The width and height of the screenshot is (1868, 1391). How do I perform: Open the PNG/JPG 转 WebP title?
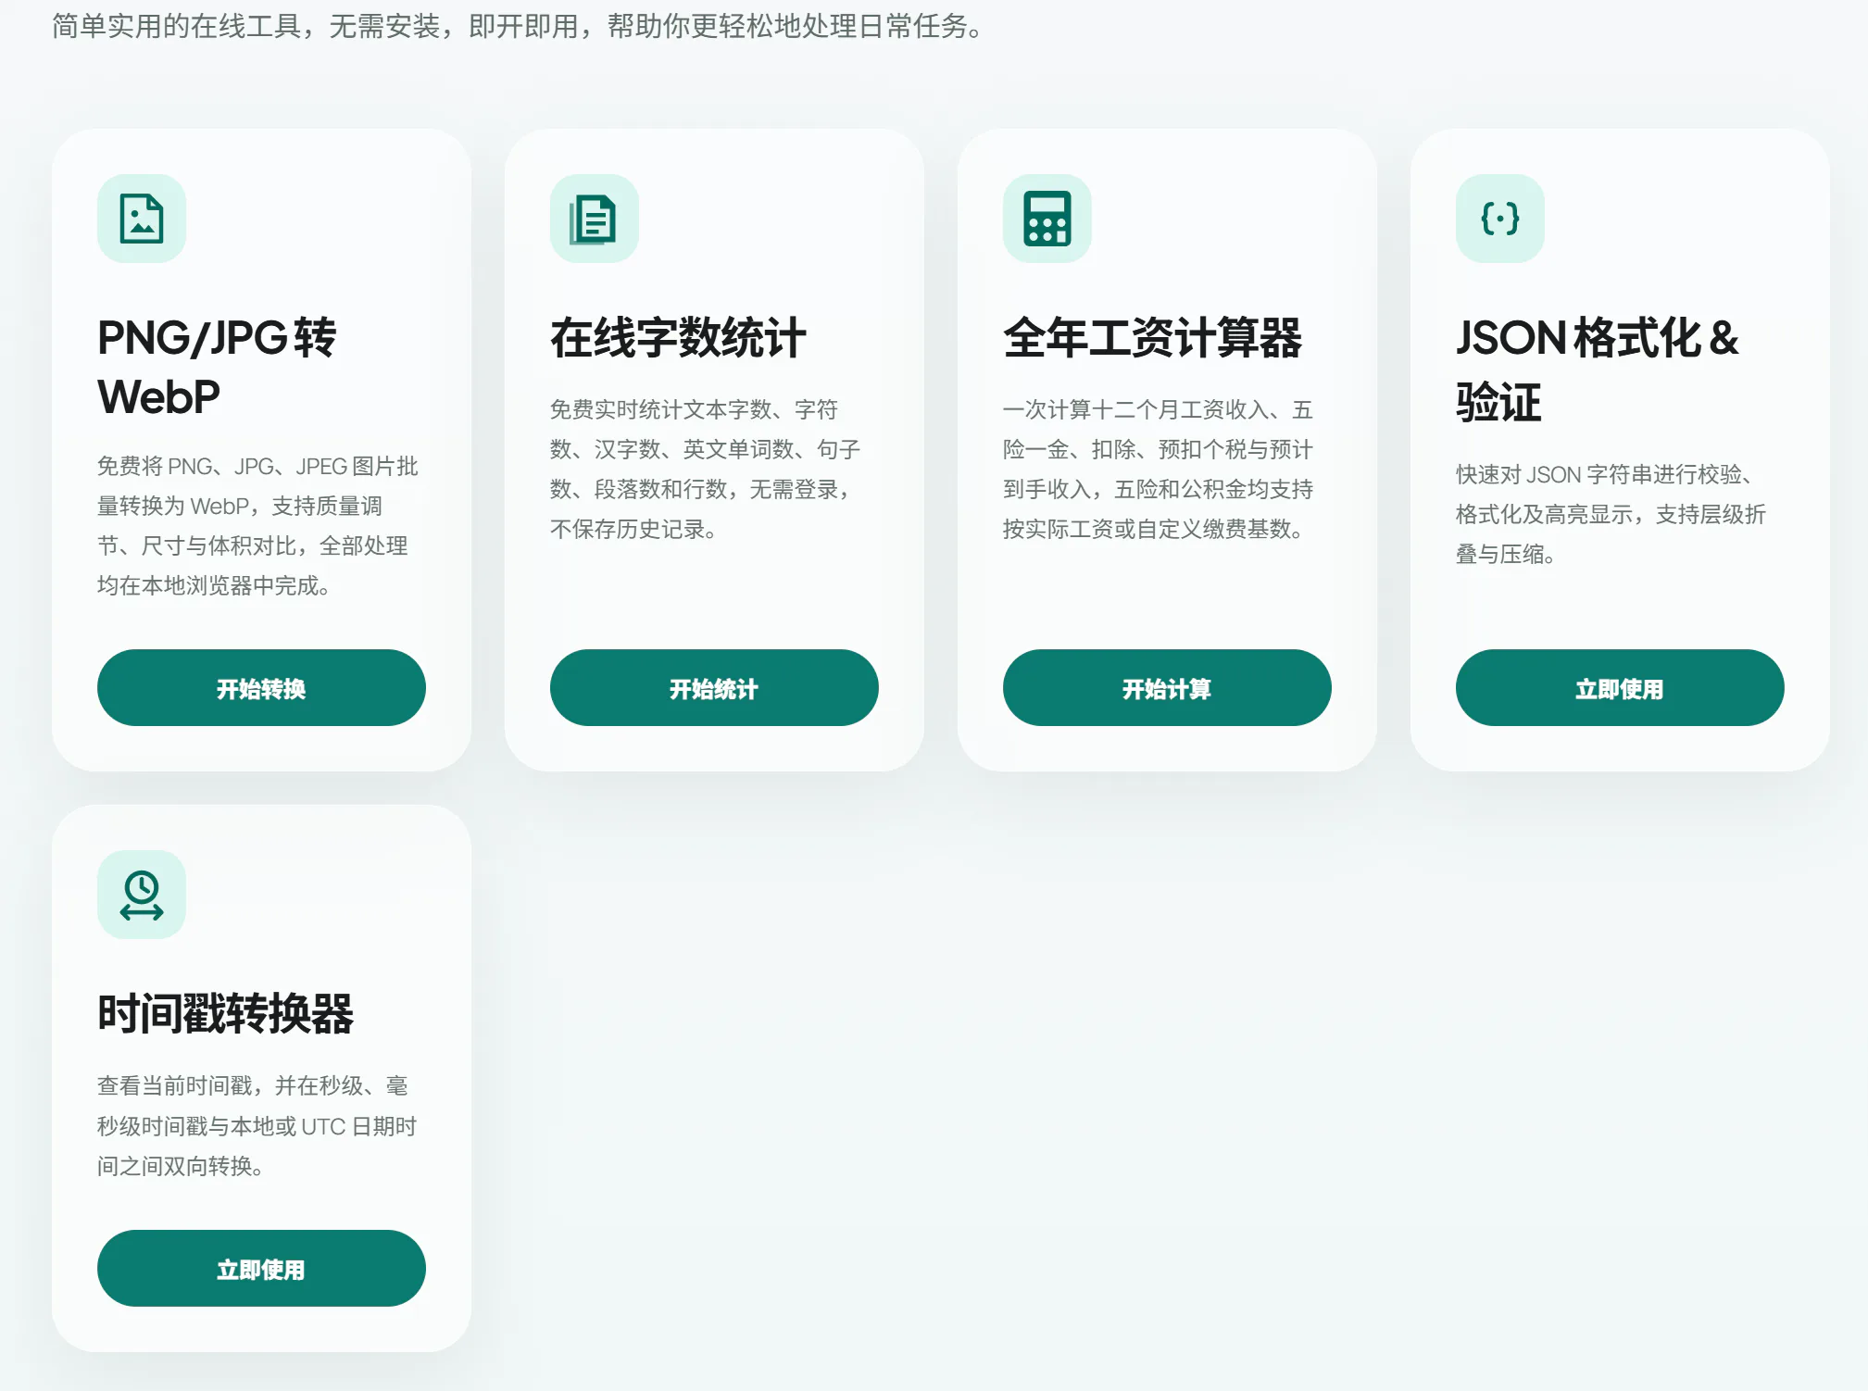pyautogui.click(x=217, y=368)
